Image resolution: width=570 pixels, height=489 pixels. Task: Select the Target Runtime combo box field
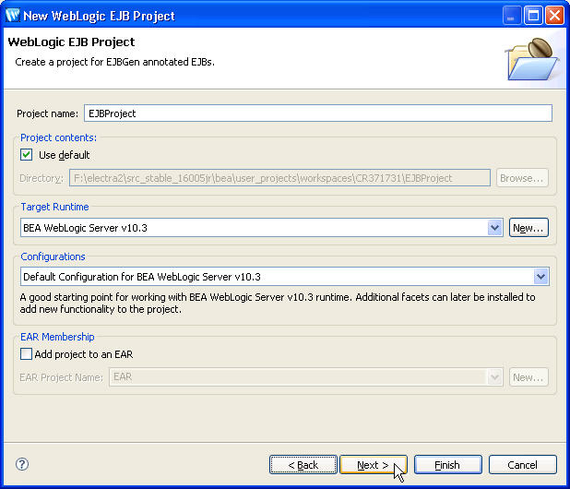pos(262,228)
